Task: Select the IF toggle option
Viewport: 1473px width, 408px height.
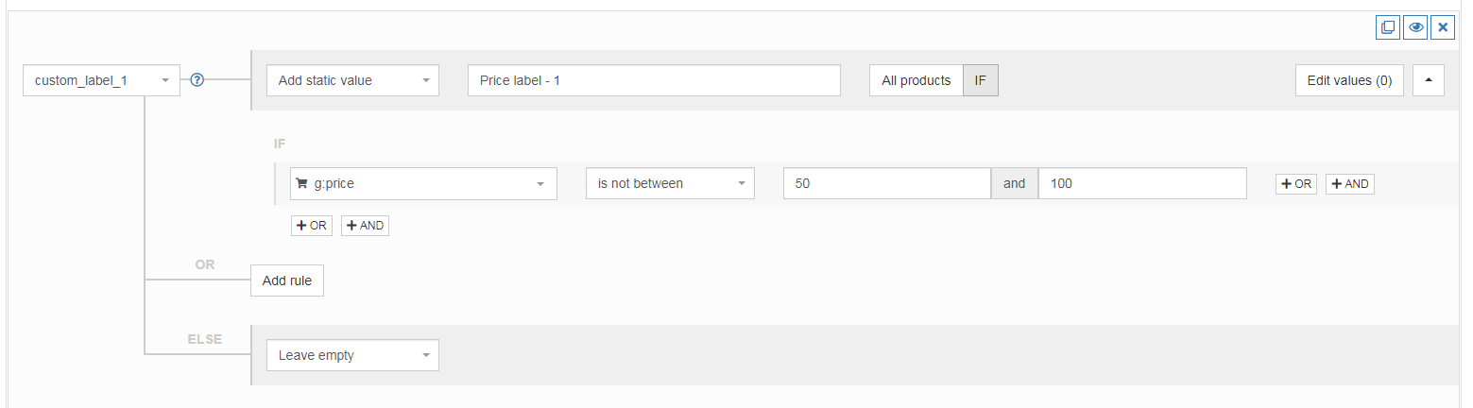Action: 980,80
